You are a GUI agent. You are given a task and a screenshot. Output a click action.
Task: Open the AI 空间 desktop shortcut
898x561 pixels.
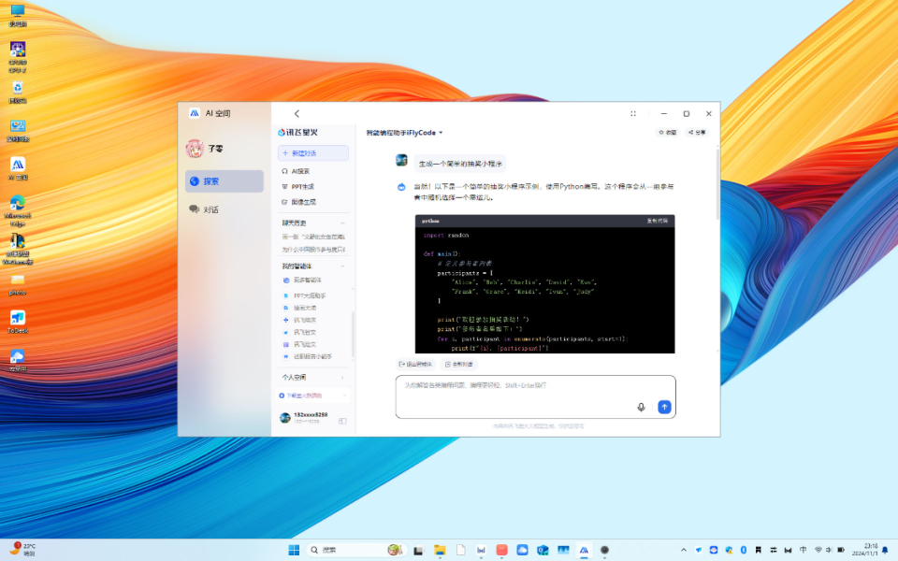coord(18,168)
